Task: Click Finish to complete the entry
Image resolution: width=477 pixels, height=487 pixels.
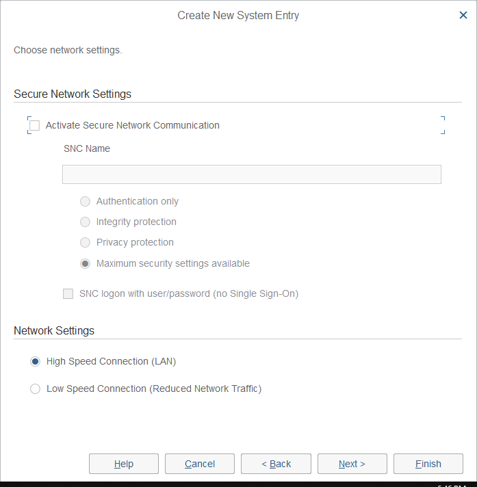Action: pos(428,464)
